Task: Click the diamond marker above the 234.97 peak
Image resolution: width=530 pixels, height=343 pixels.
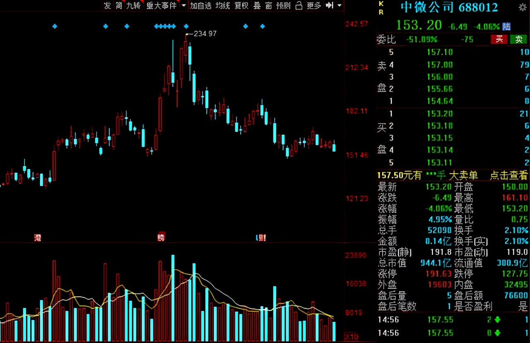Action: (x=186, y=26)
